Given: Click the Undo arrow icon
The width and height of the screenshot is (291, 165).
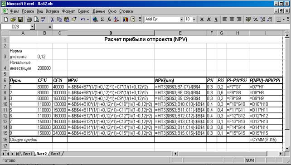Looking at the screenshot, I should (83, 19).
